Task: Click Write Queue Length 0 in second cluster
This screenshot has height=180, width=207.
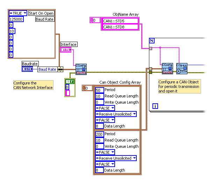Action: click(99, 146)
